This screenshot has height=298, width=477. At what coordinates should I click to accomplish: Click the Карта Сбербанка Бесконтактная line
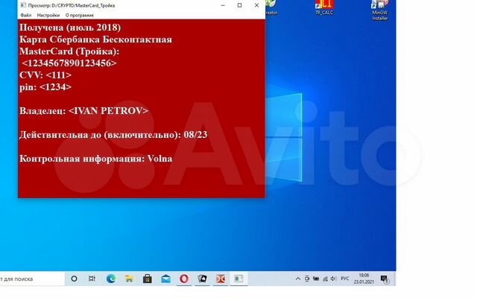tap(96, 39)
